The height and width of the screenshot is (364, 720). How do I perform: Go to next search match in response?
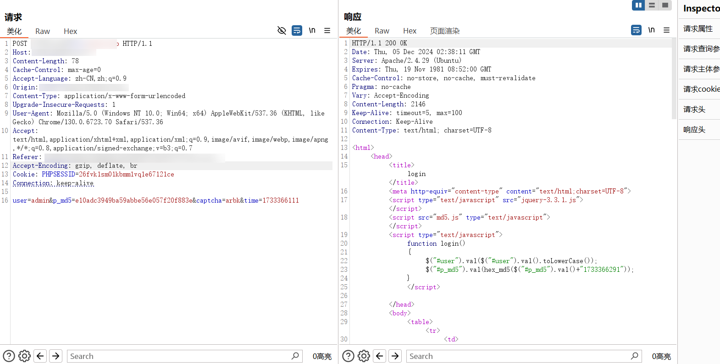pos(395,356)
